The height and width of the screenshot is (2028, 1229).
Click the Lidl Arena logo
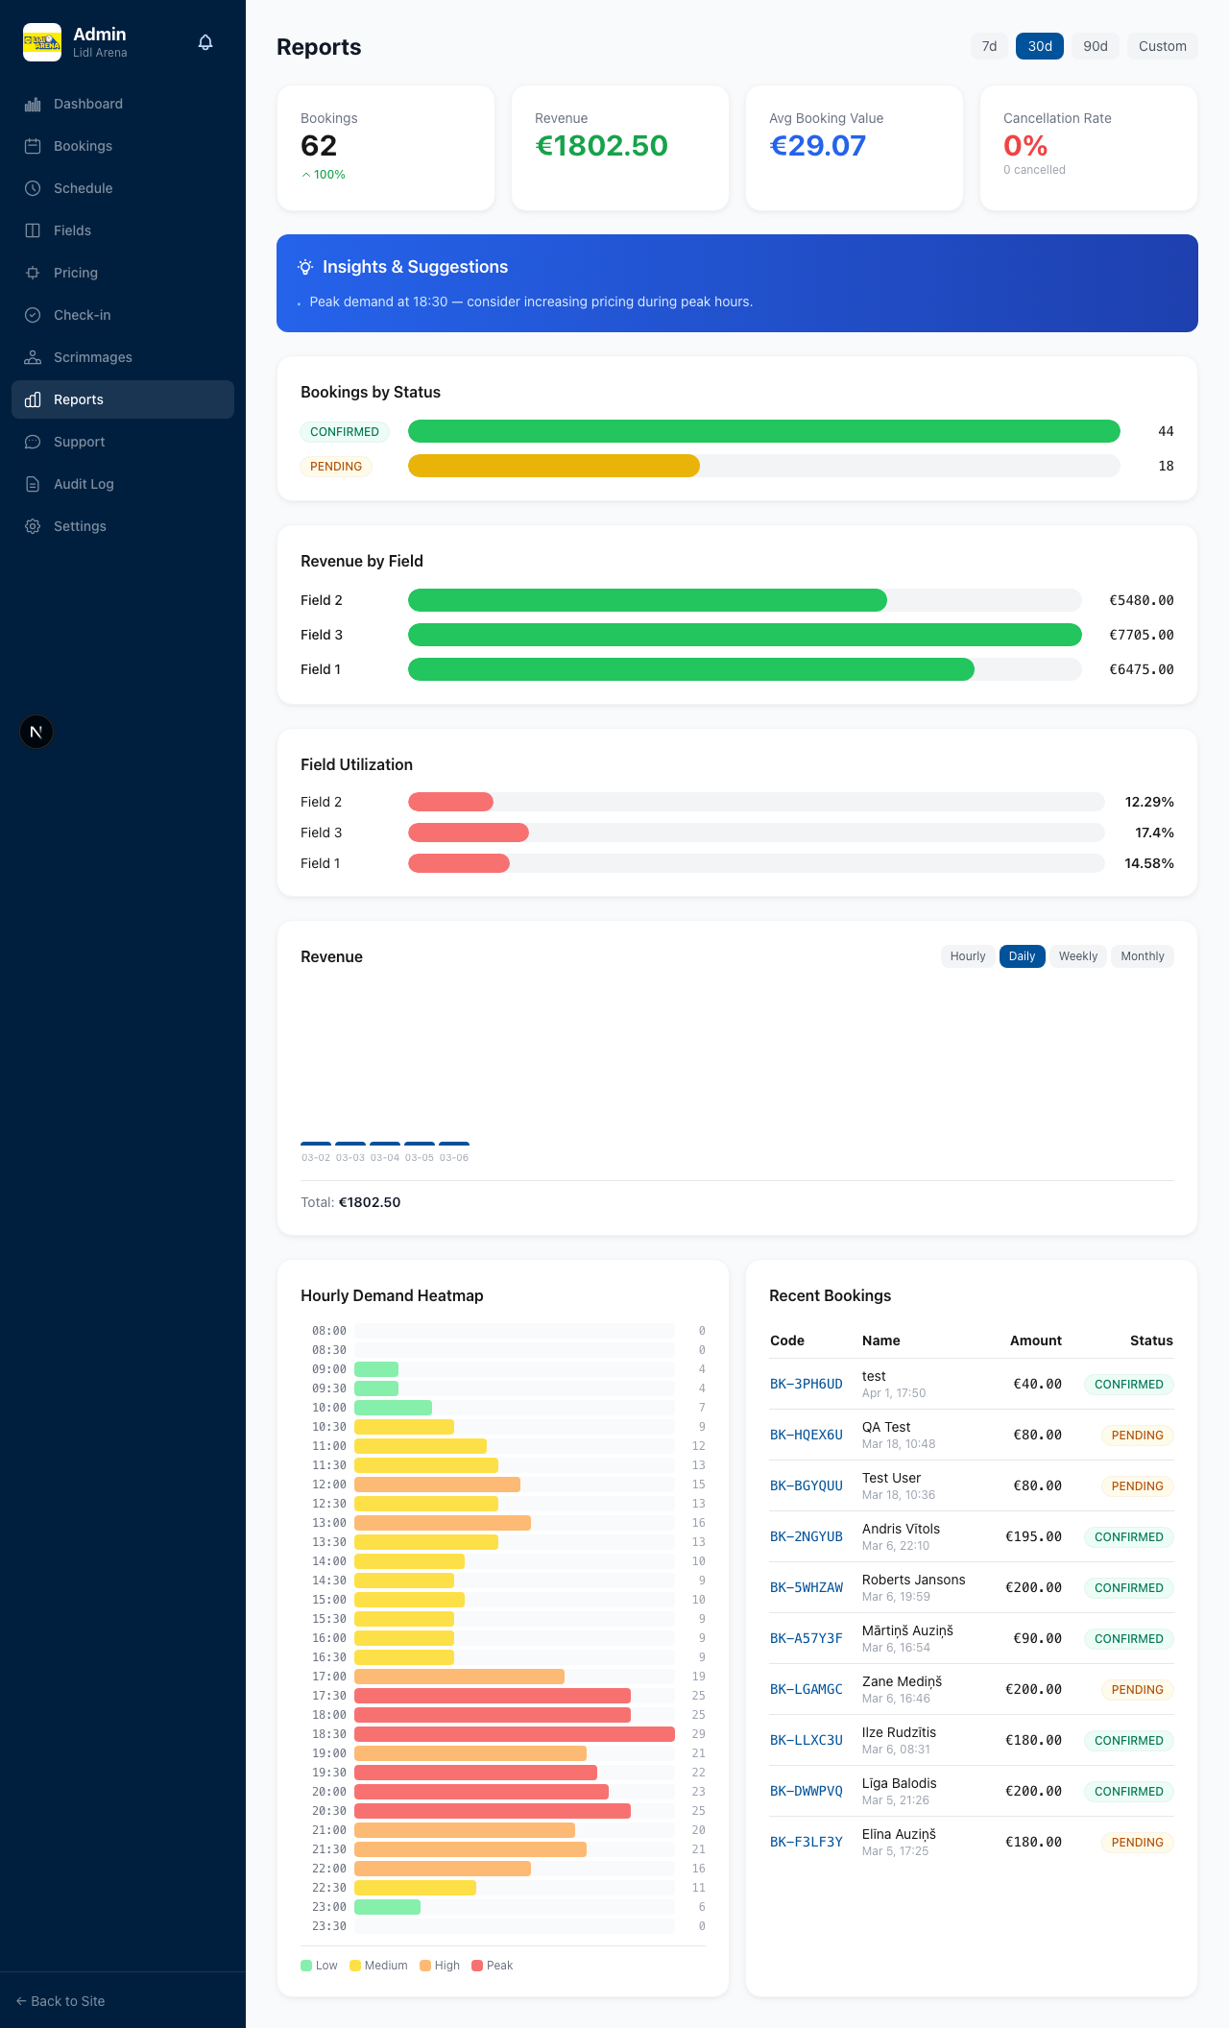[x=42, y=42]
